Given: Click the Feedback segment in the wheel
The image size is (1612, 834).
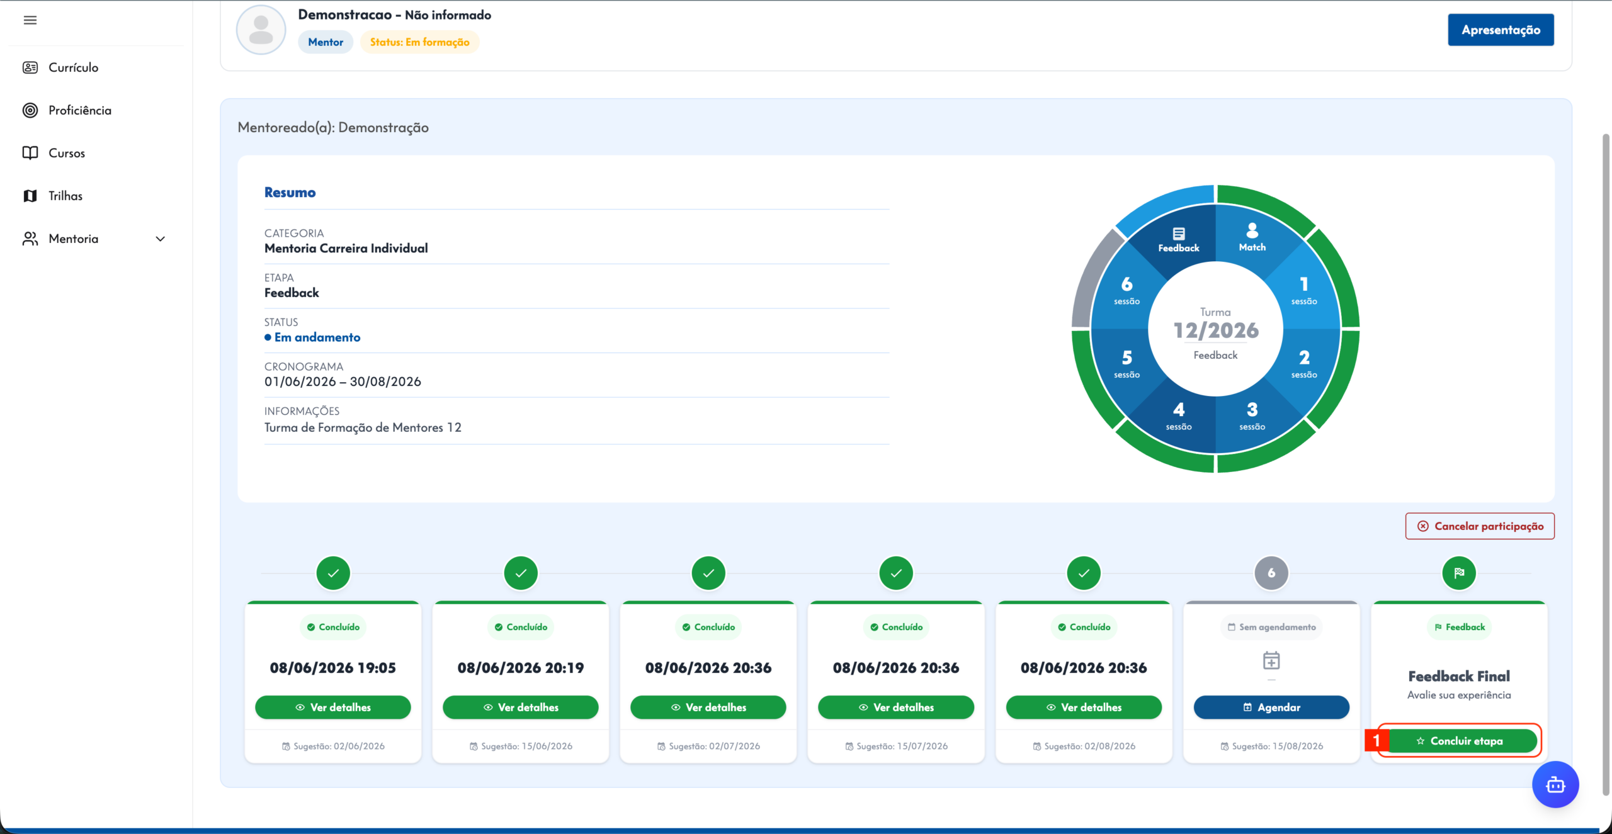Looking at the screenshot, I should pyautogui.click(x=1179, y=239).
